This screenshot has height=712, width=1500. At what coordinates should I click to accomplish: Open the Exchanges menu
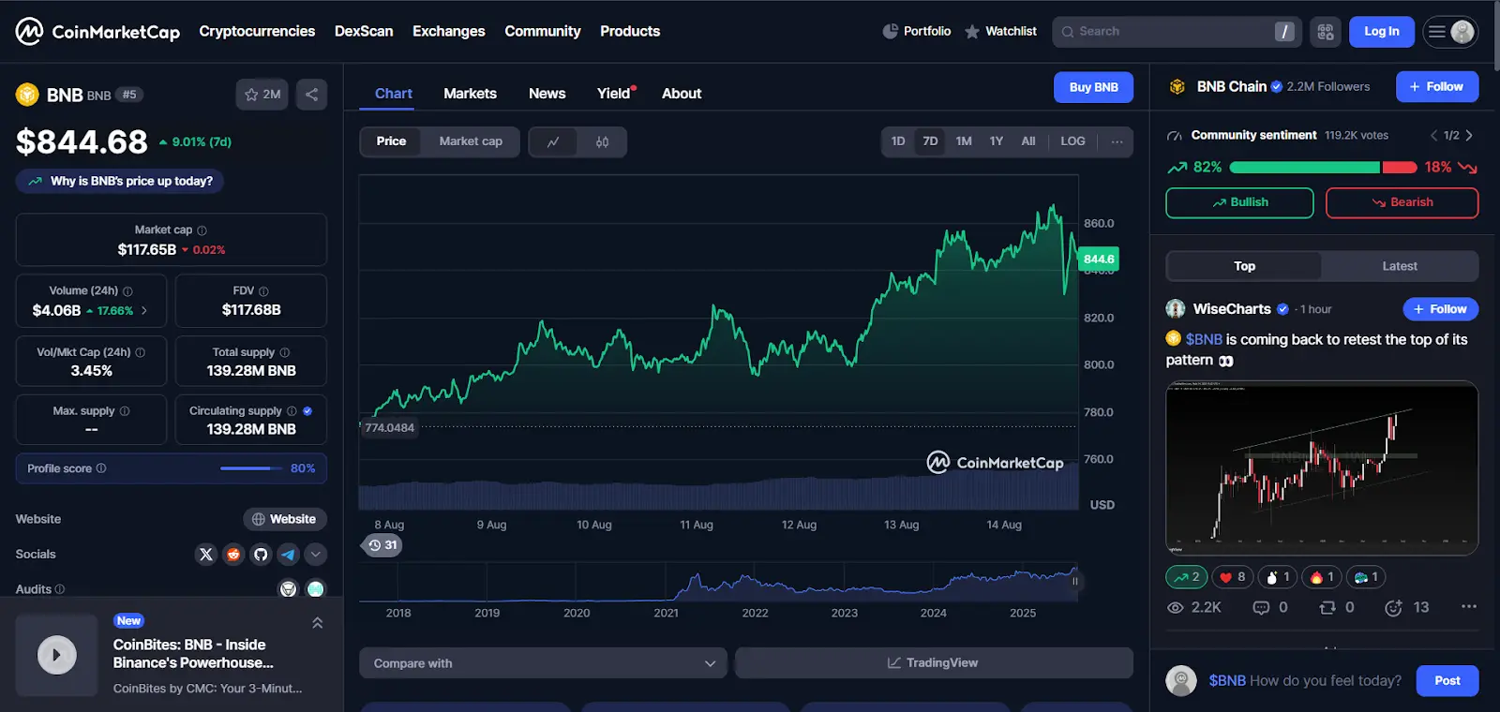[449, 31]
